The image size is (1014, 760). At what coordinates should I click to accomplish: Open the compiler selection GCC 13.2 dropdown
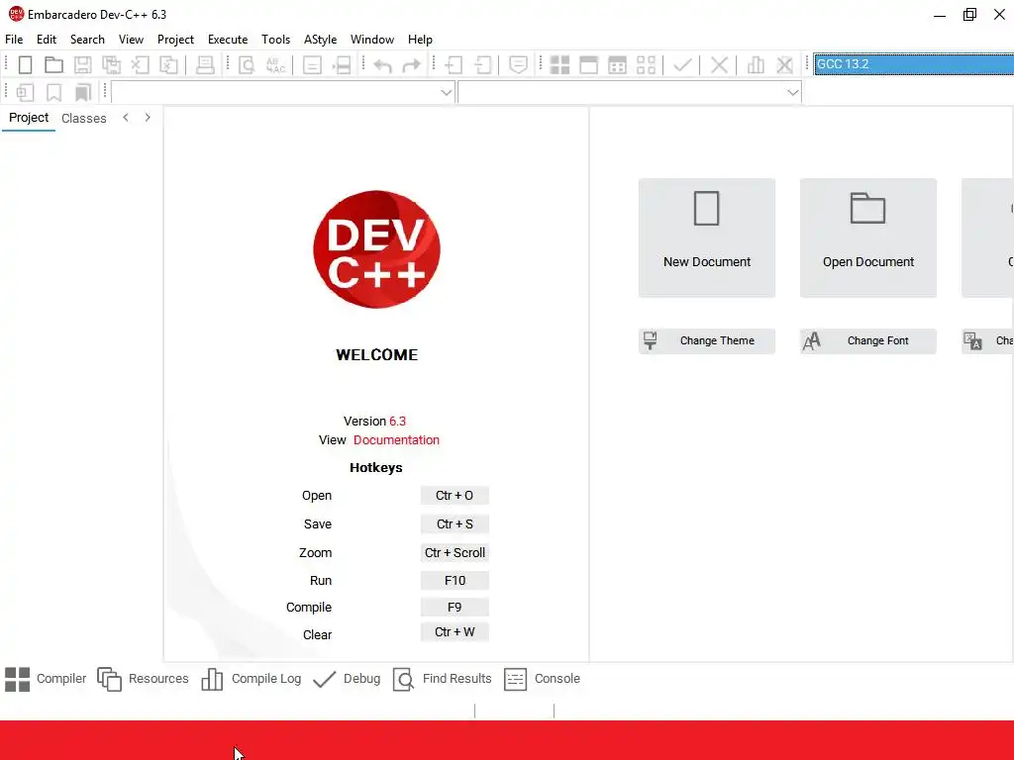pos(913,64)
